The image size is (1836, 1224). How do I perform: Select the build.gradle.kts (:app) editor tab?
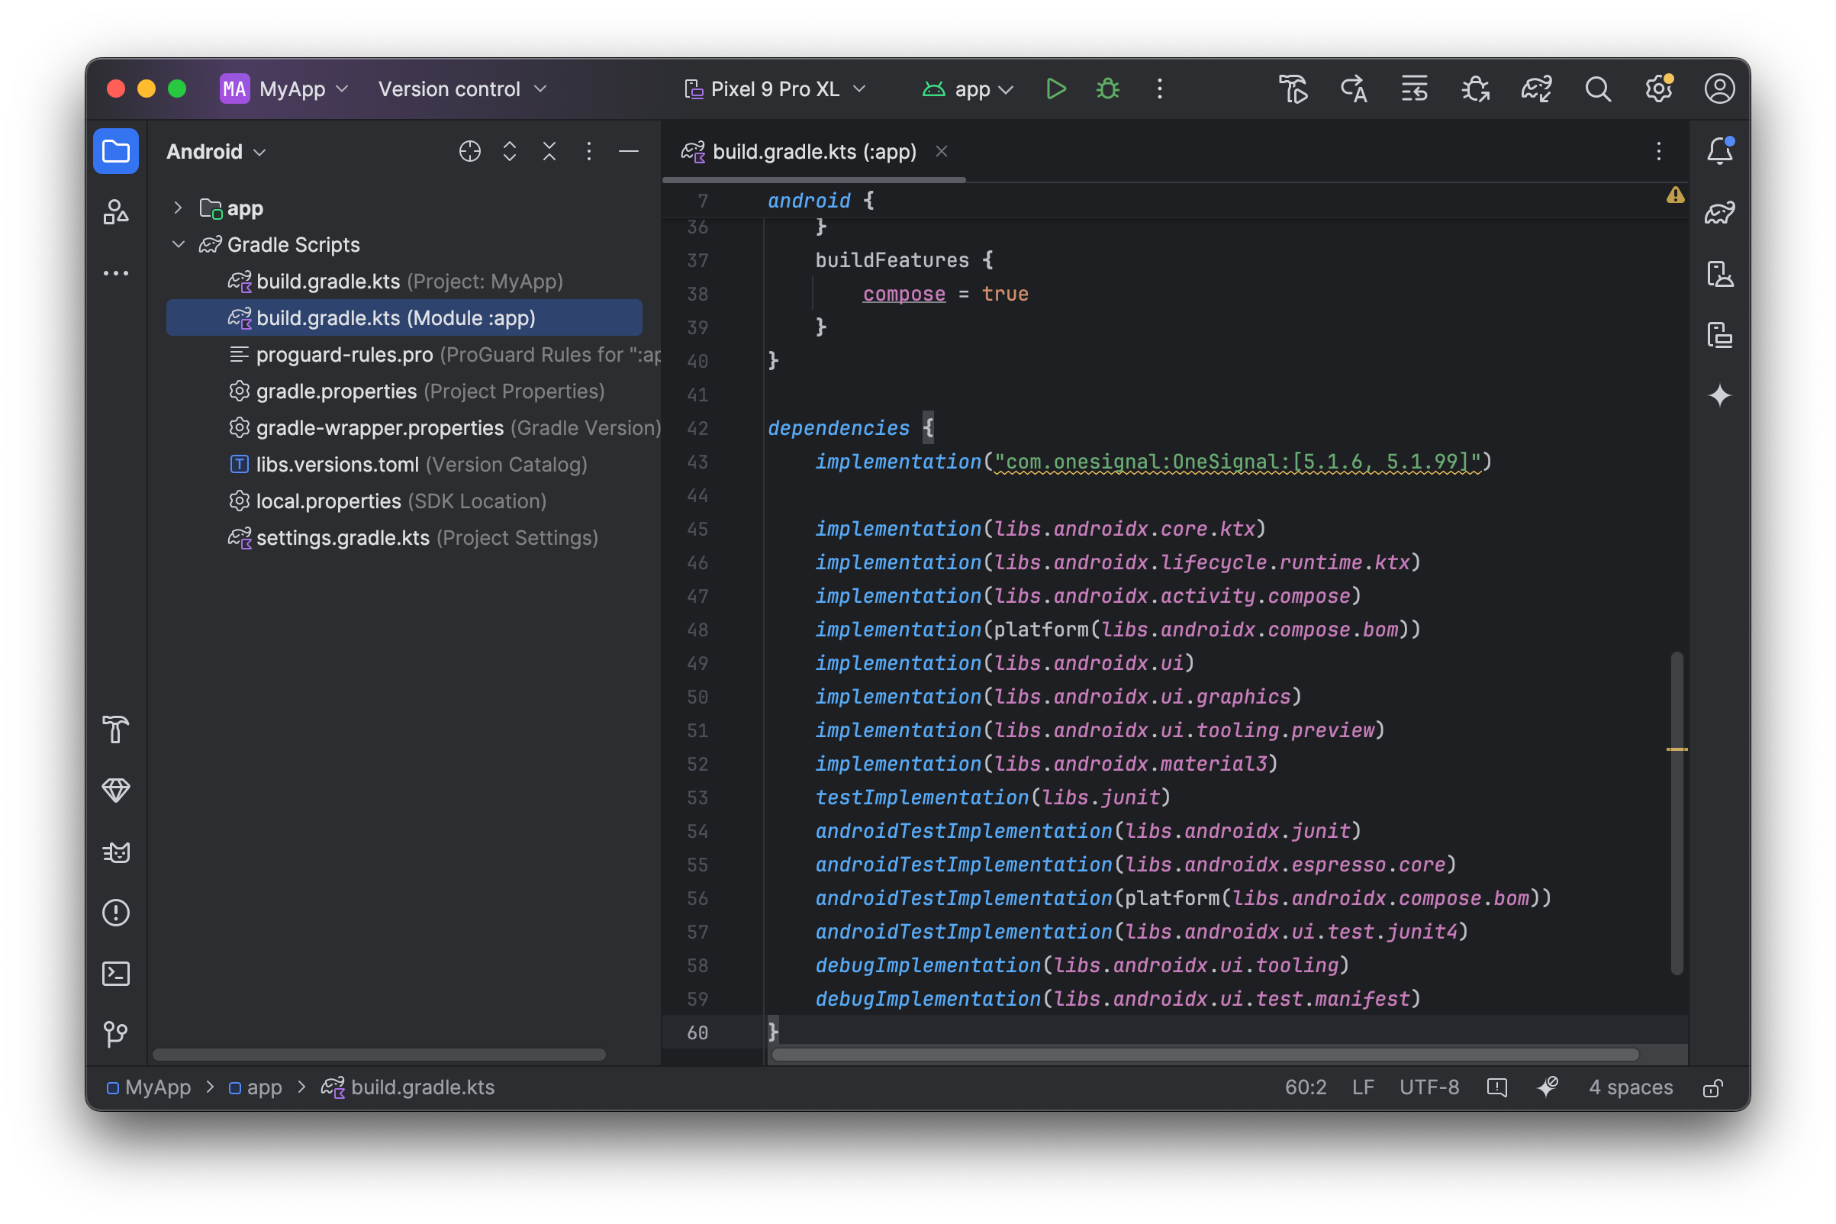(813, 151)
